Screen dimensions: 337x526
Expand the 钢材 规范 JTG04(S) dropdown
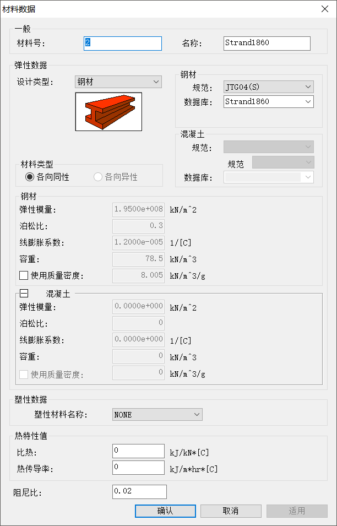coord(268,87)
